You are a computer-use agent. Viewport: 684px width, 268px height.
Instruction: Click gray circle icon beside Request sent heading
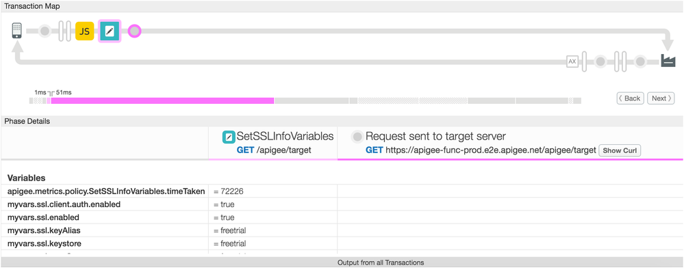(357, 137)
